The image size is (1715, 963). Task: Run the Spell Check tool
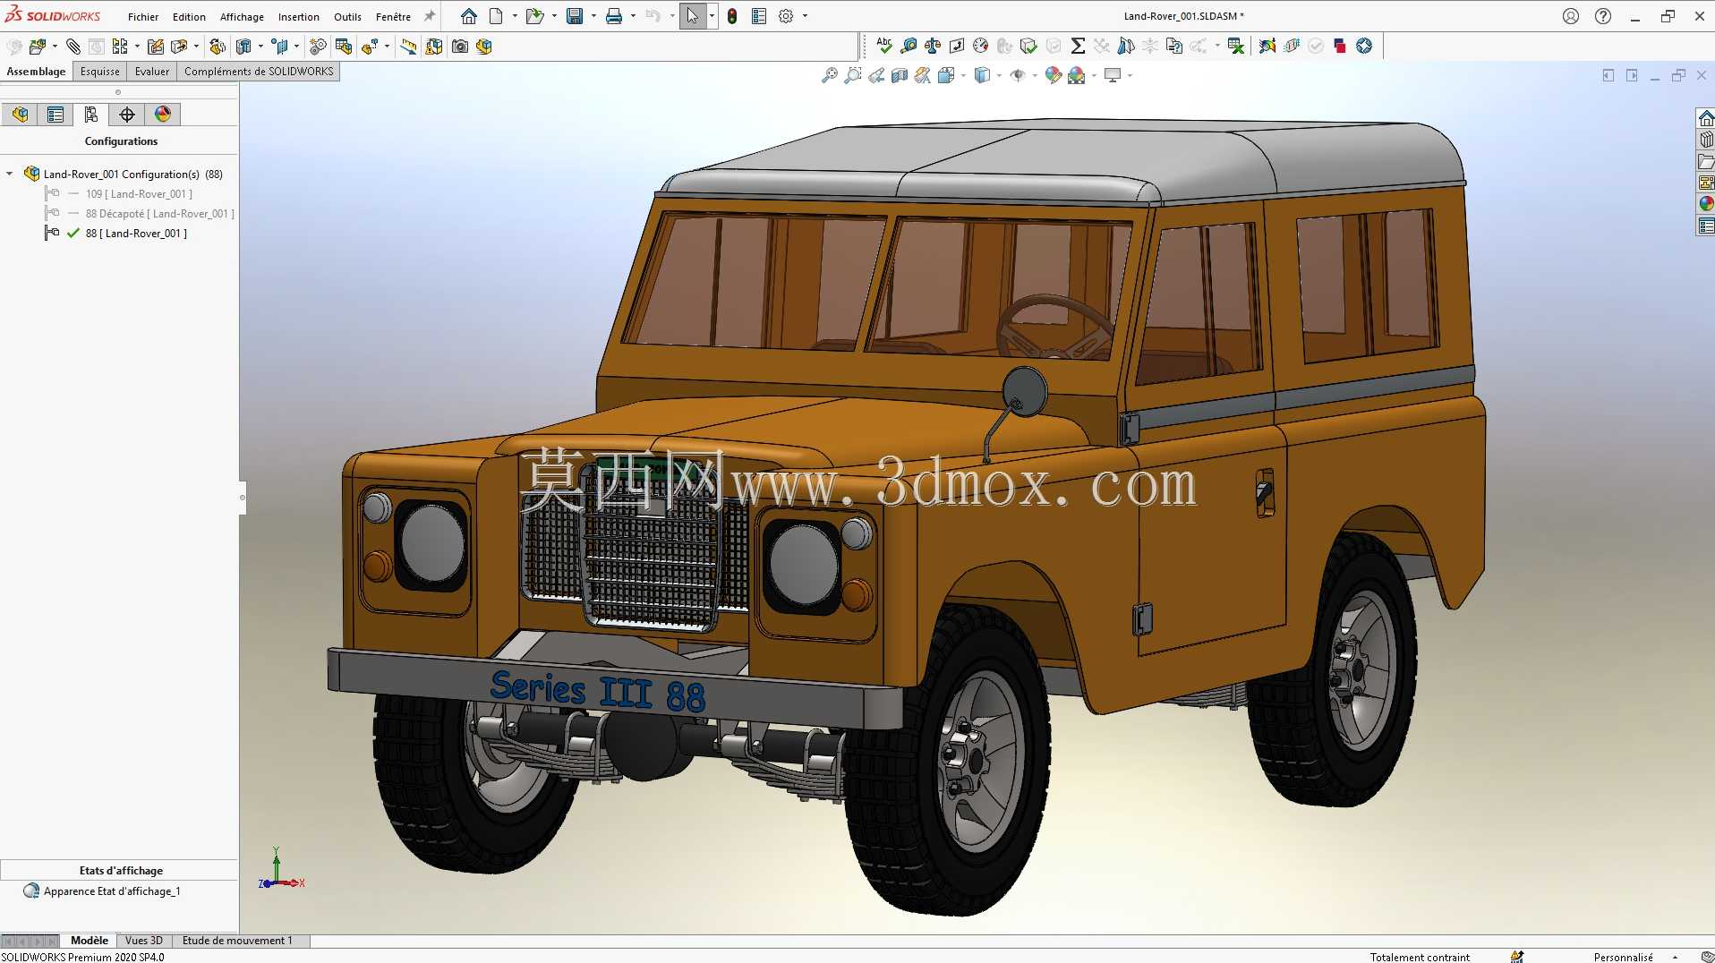tap(884, 46)
